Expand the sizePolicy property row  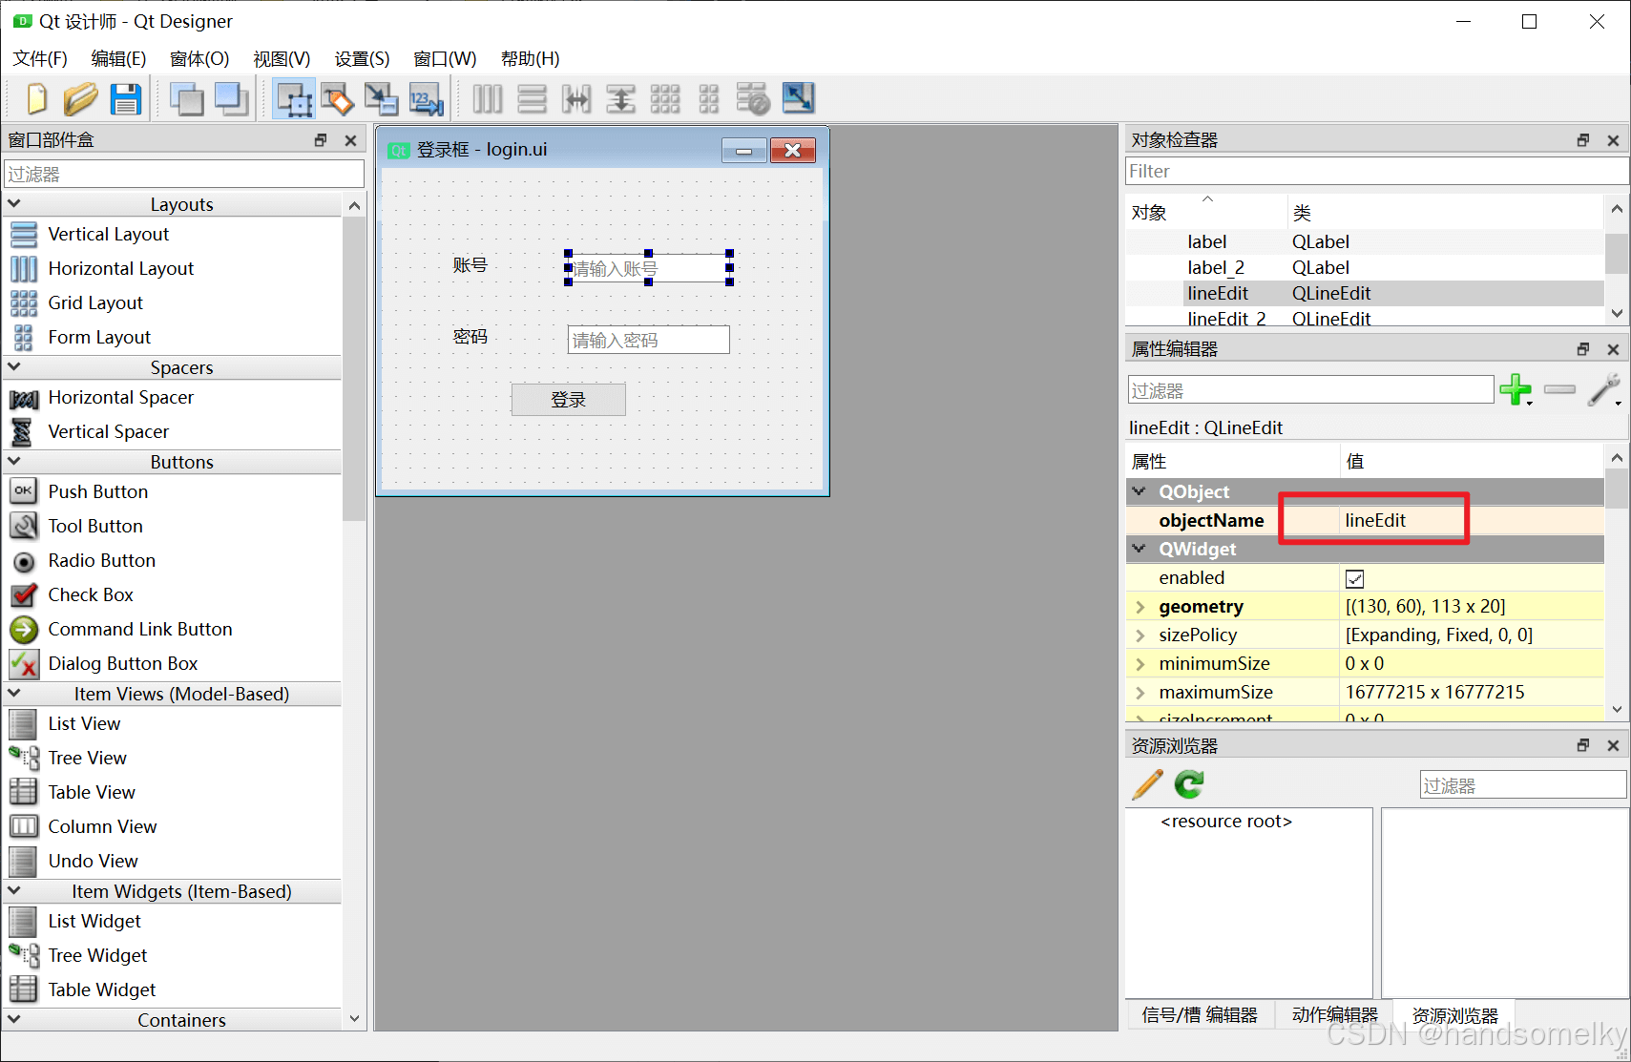click(1140, 635)
